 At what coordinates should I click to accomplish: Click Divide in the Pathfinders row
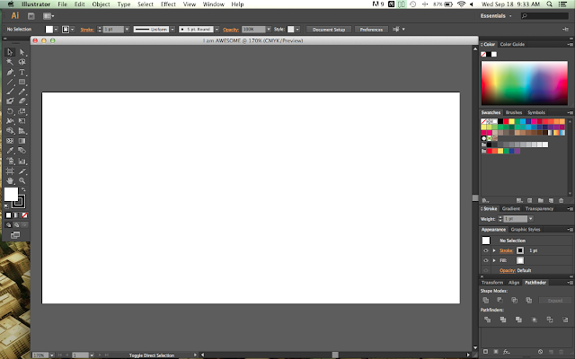[487, 320]
